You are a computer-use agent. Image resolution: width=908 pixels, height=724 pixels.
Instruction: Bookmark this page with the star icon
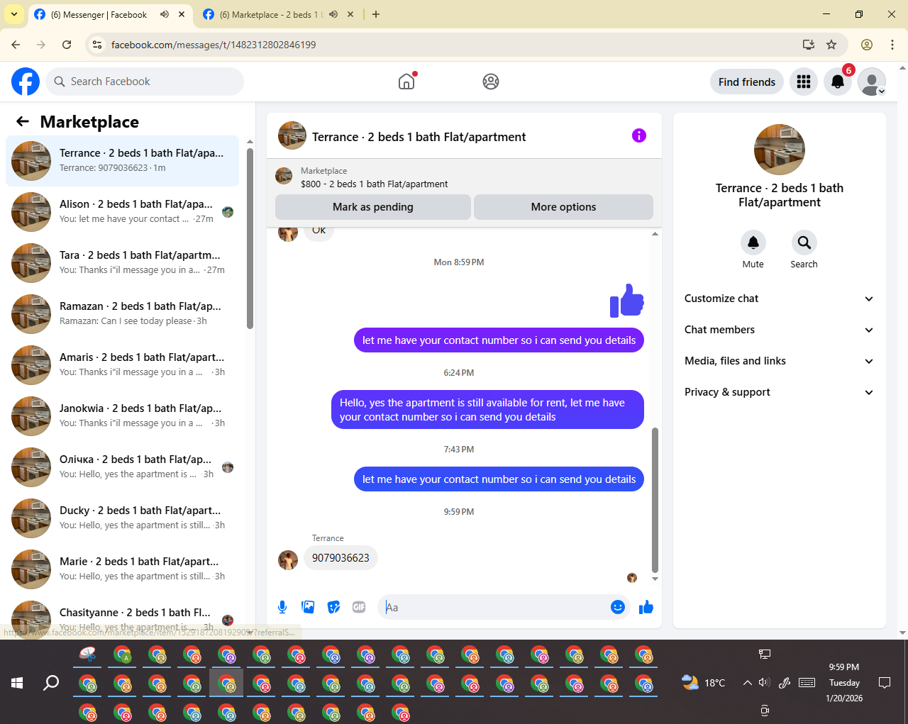pos(831,45)
